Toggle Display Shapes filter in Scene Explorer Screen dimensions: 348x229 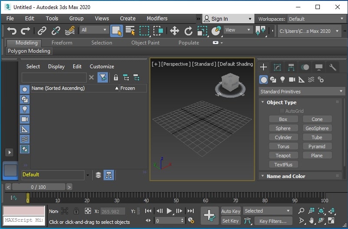pos(25,99)
